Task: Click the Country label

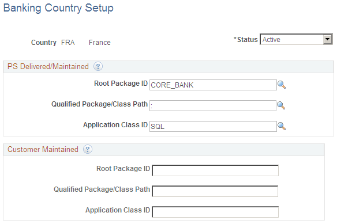Action: 44,43
